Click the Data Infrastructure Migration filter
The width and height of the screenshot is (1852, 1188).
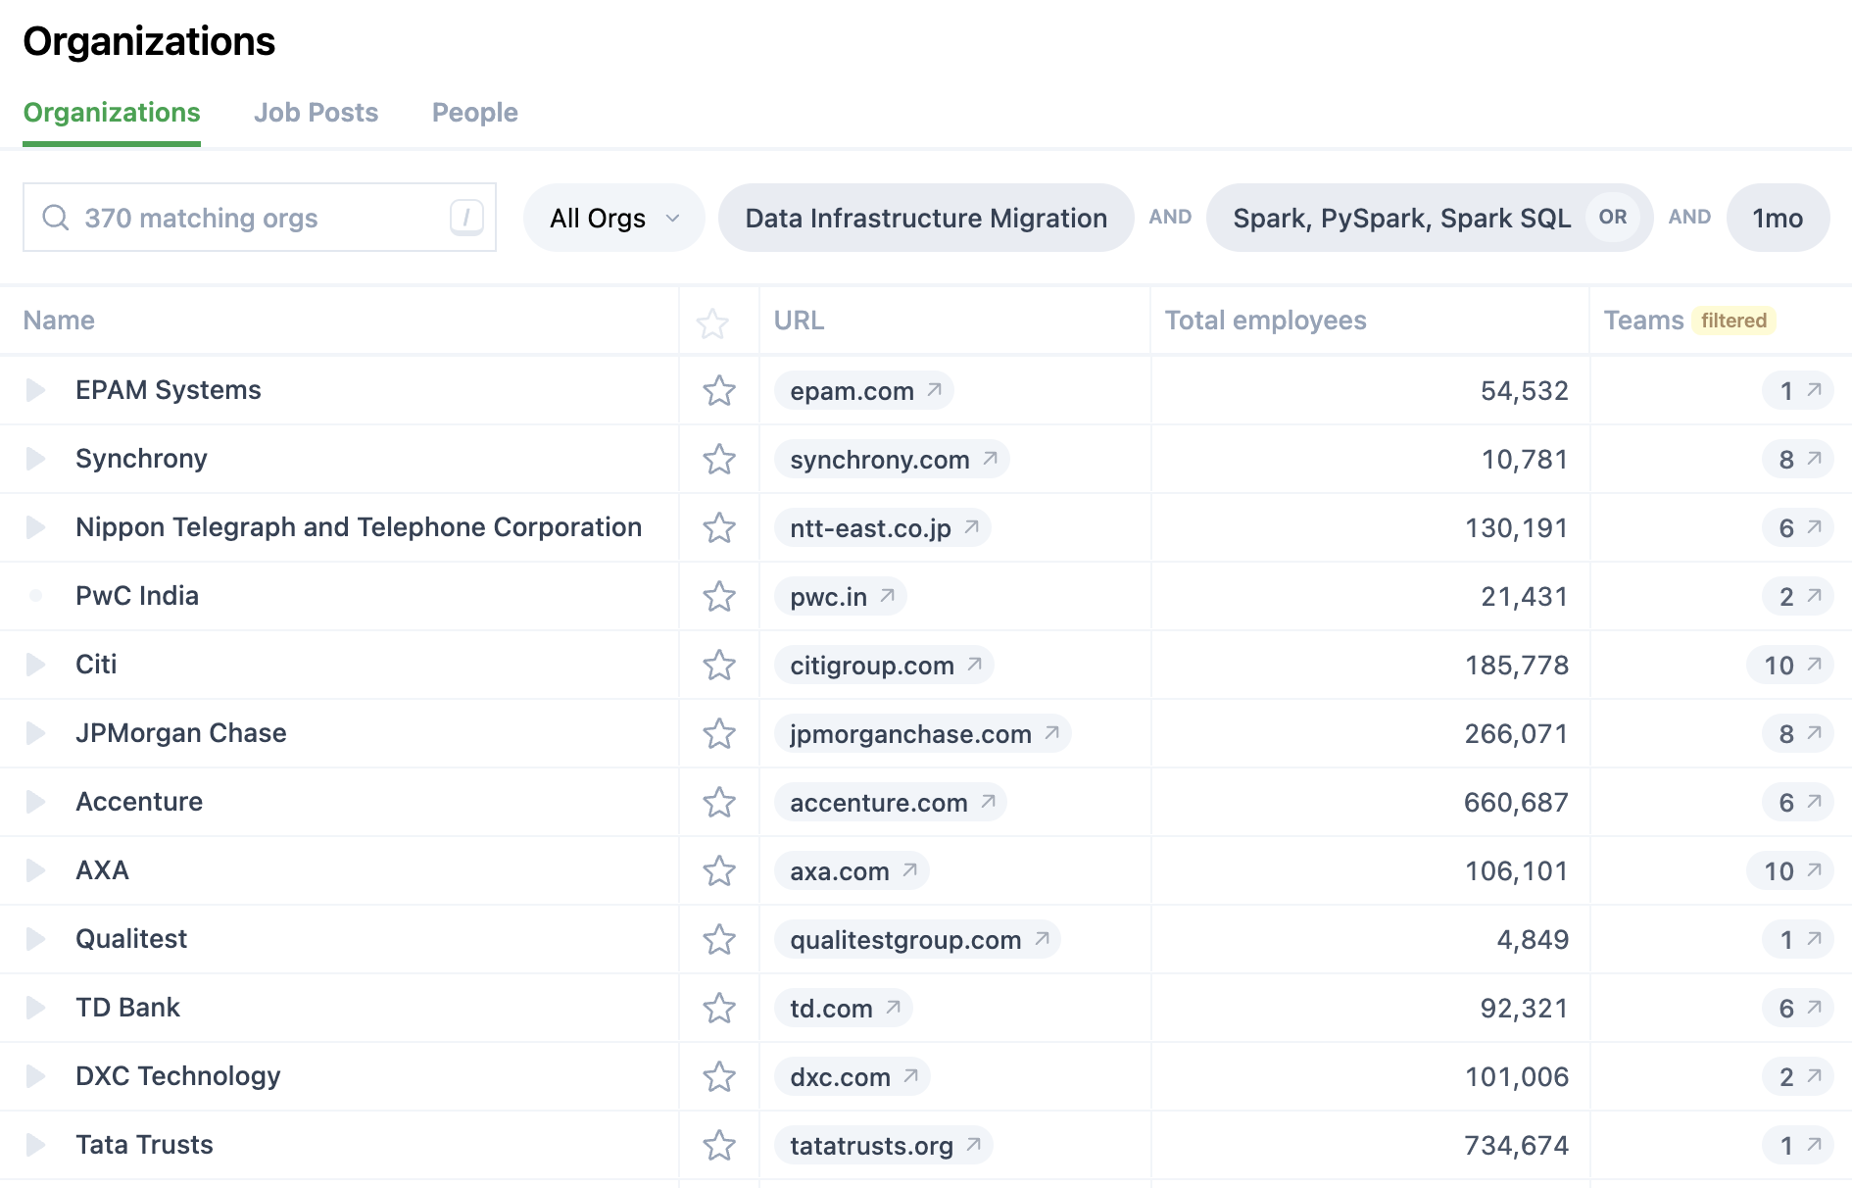[x=925, y=218]
